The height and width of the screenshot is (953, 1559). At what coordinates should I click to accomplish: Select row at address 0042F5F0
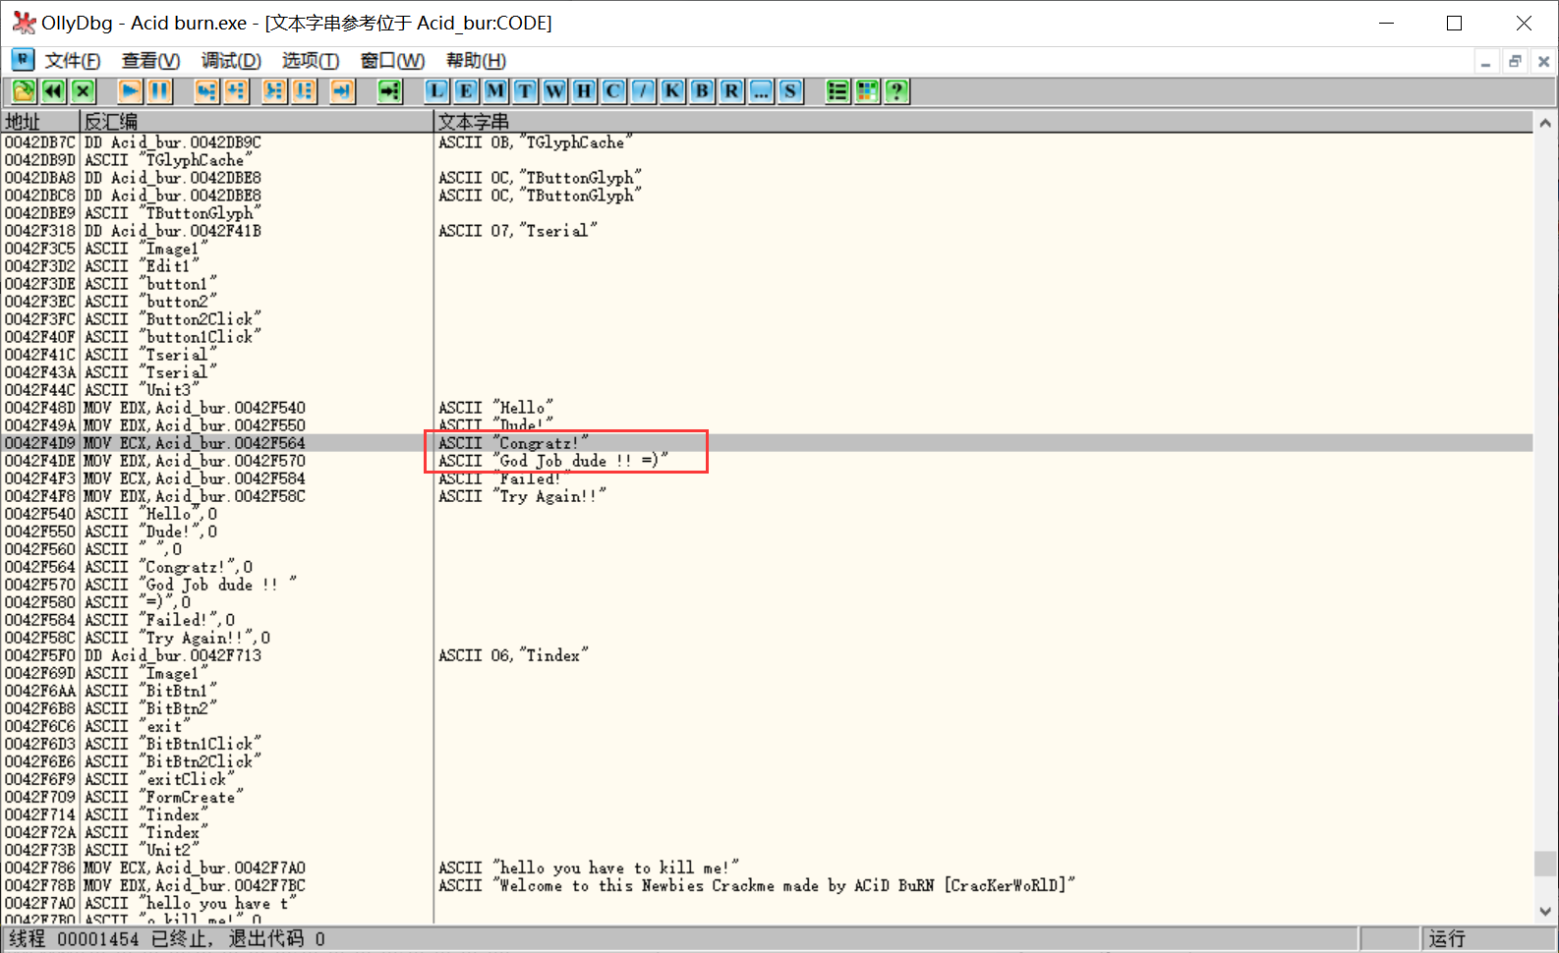(x=767, y=655)
